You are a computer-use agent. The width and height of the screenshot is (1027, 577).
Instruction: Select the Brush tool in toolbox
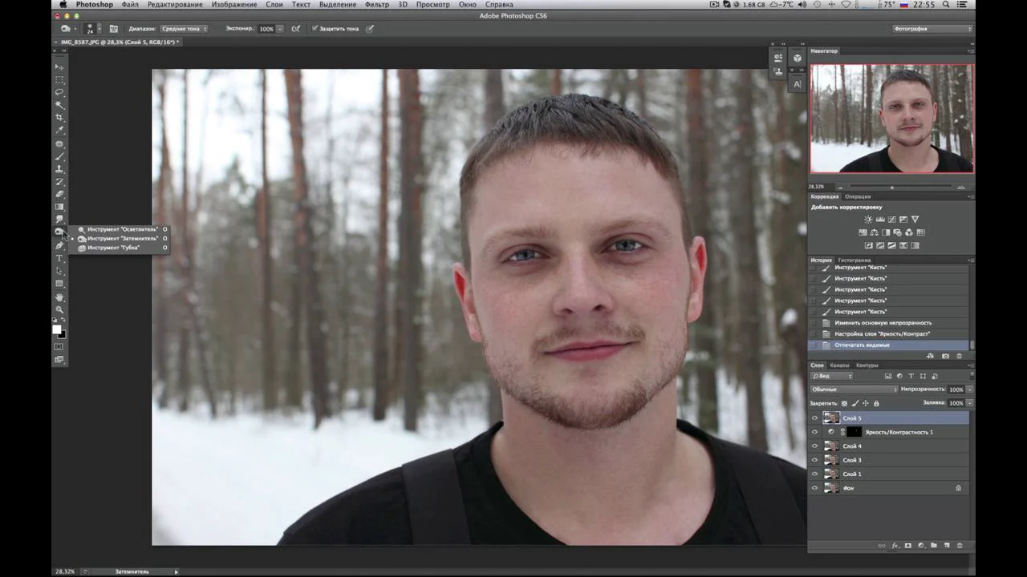click(x=59, y=157)
